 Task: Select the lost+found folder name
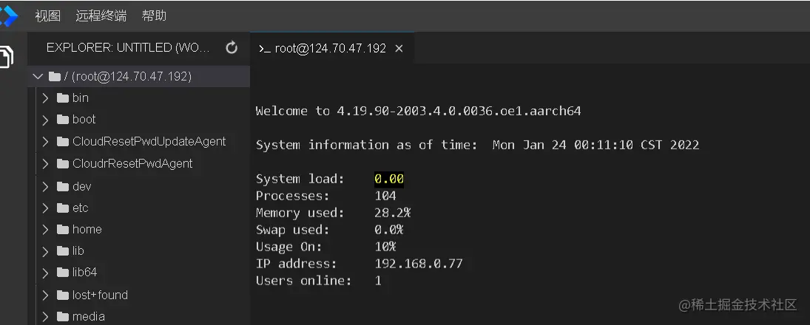pos(100,295)
